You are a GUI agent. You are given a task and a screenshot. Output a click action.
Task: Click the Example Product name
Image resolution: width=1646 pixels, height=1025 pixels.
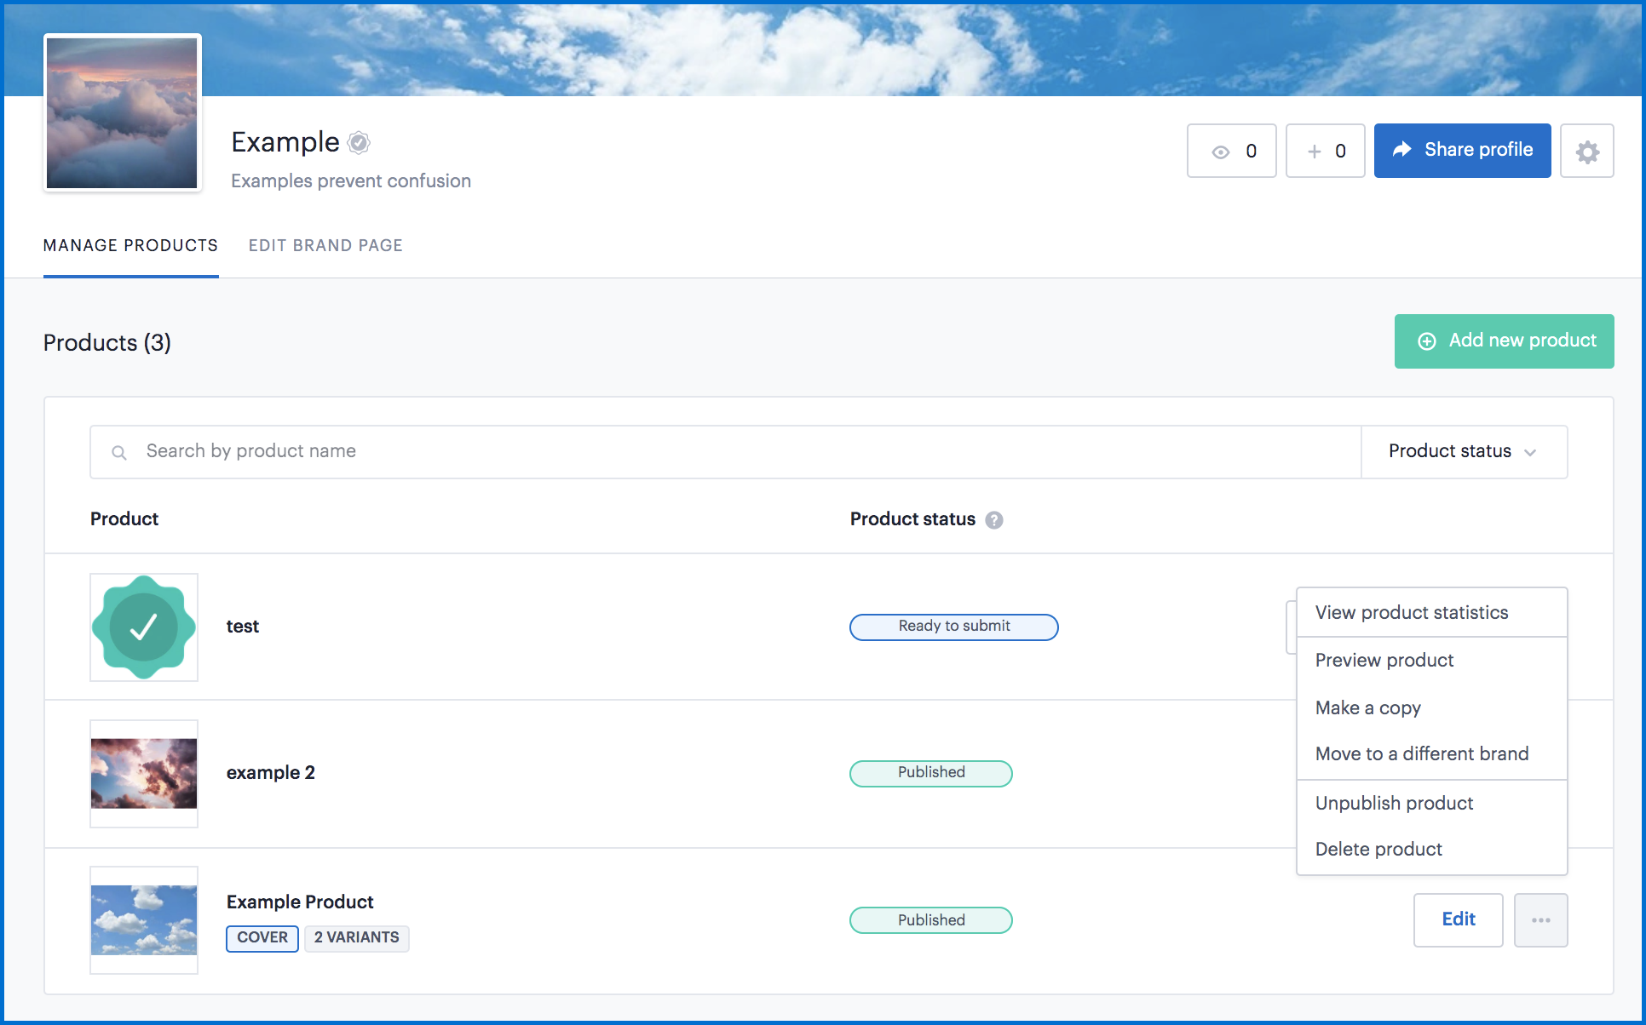pos(300,902)
